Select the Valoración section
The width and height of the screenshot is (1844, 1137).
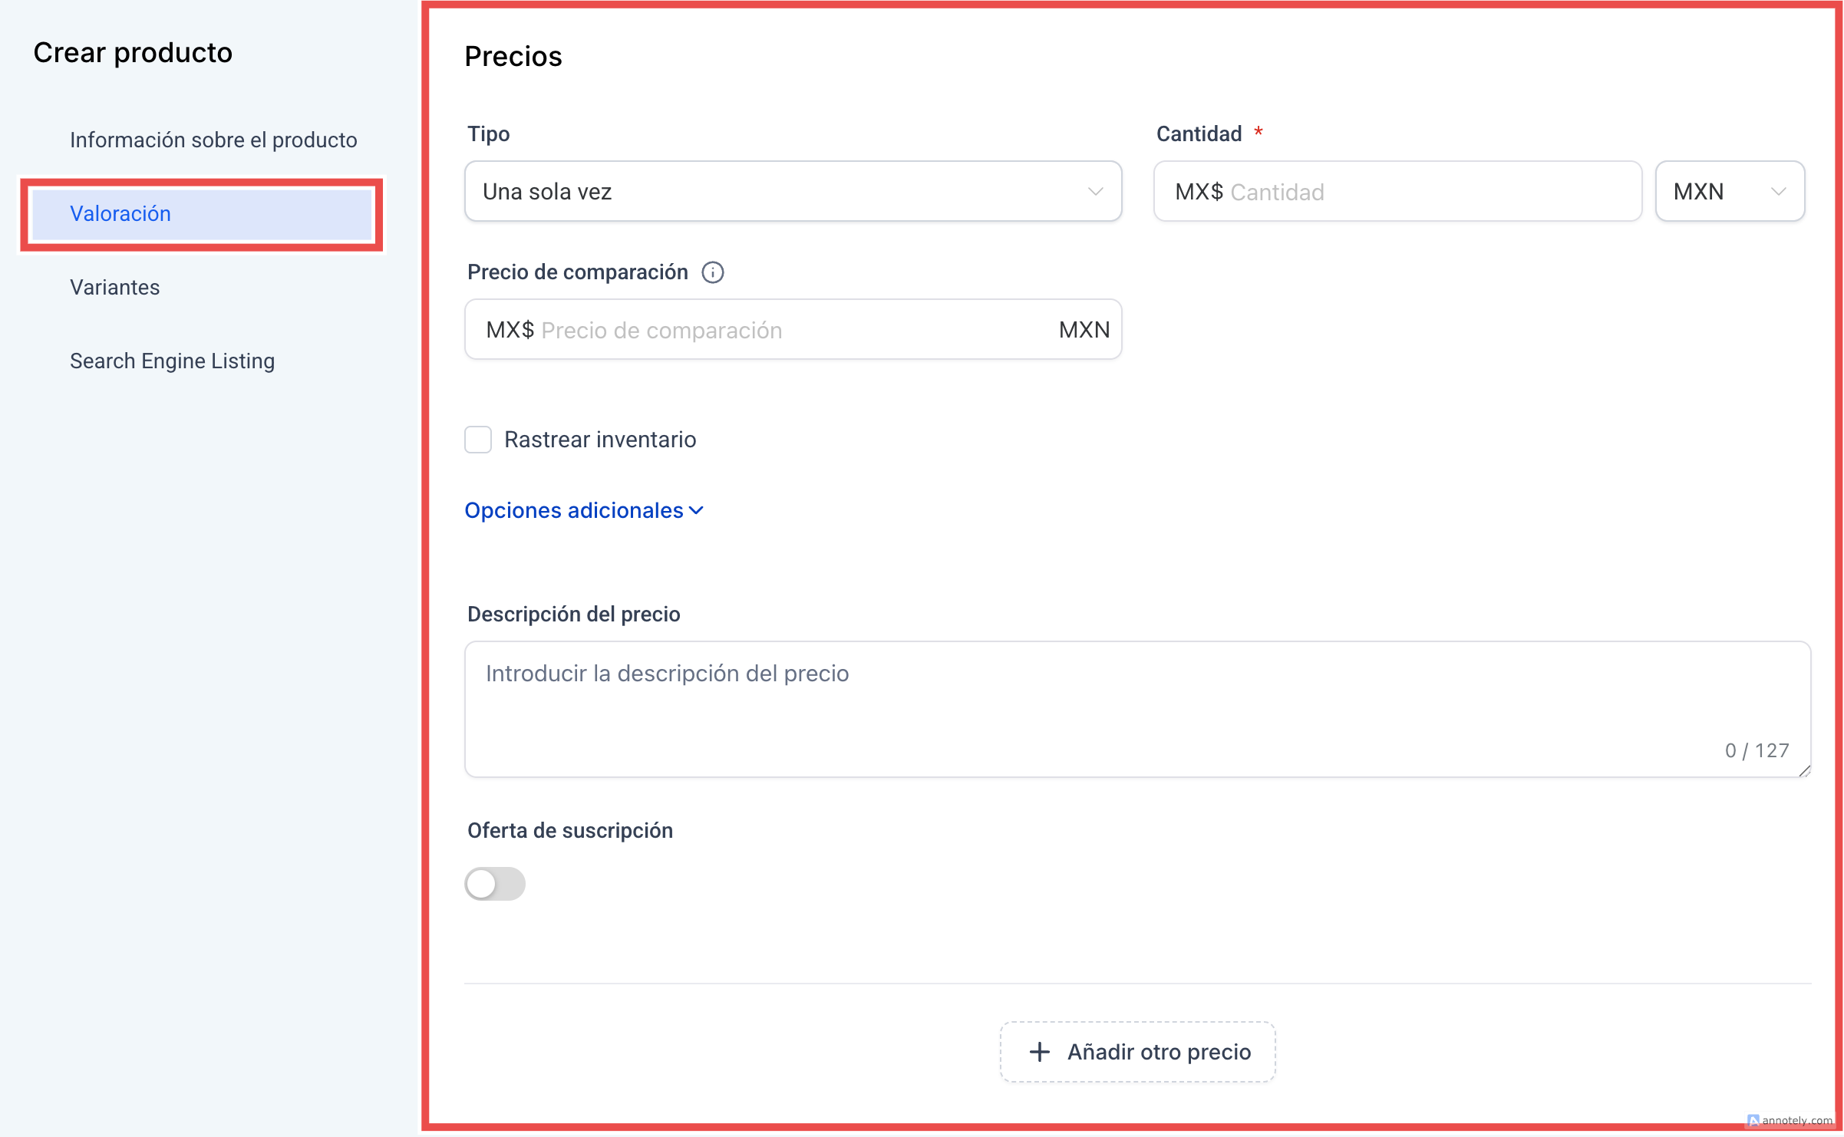tap(120, 214)
